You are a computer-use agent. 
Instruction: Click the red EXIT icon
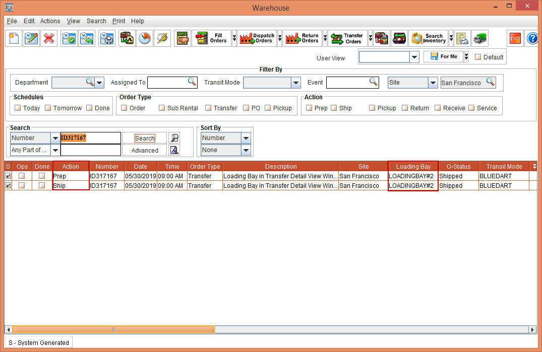(515, 39)
